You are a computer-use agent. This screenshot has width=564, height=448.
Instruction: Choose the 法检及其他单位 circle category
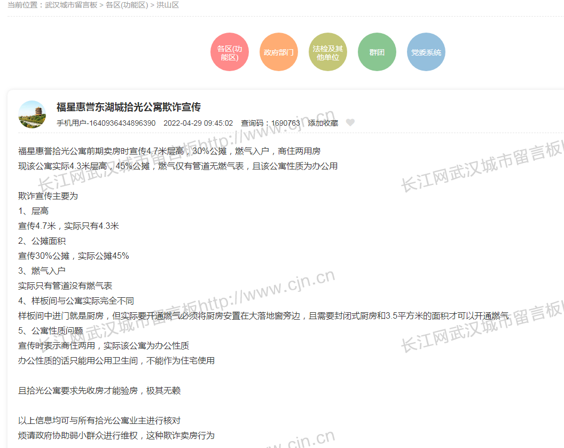pos(328,52)
